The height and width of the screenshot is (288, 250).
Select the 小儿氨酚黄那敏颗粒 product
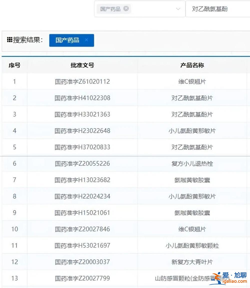[192, 246]
